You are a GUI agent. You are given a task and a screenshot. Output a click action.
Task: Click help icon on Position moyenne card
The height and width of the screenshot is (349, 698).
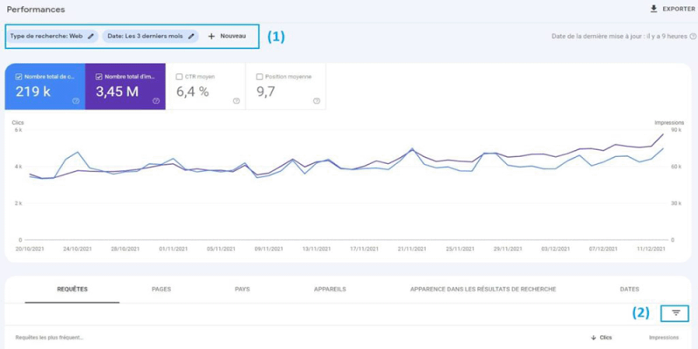[x=317, y=101]
